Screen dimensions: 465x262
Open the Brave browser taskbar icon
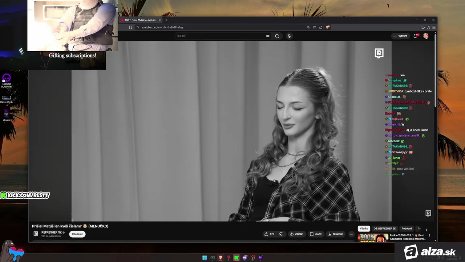point(221,258)
